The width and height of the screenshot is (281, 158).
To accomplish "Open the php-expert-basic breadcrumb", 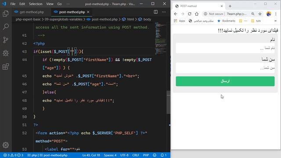I will point(28,19).
